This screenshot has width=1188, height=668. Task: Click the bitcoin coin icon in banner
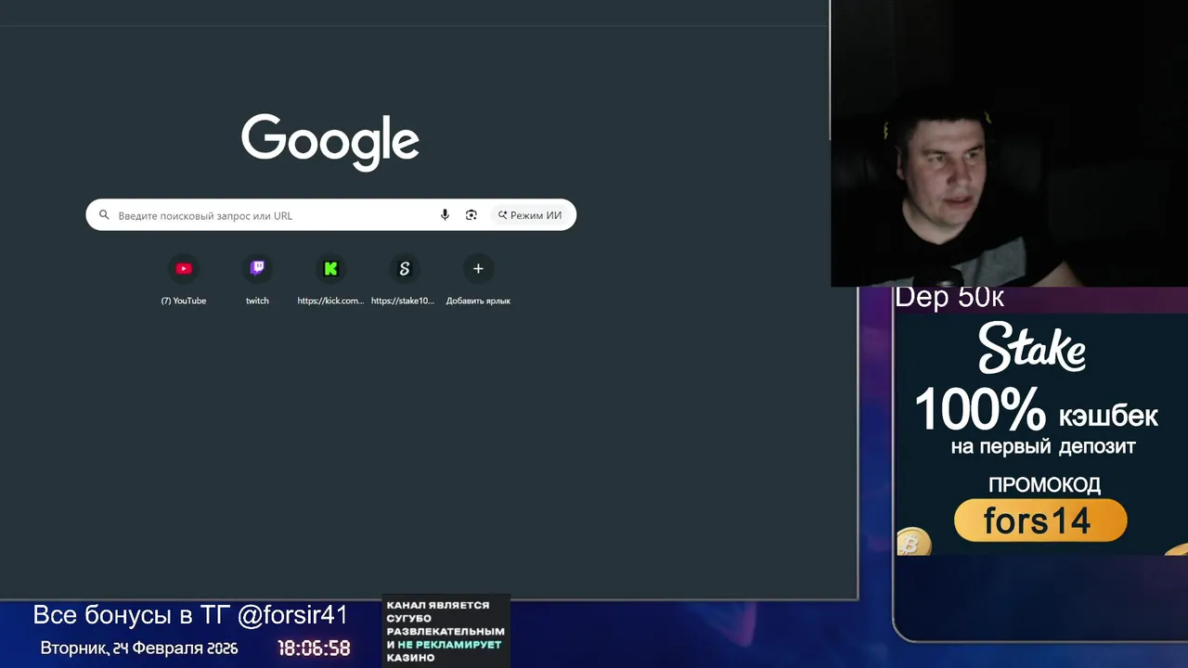point(913,542)
